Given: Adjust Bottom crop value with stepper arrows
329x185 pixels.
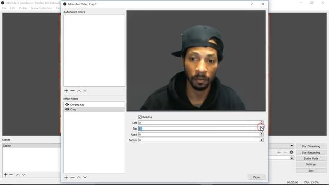Looking at the screenshot, I should [261, 140].
